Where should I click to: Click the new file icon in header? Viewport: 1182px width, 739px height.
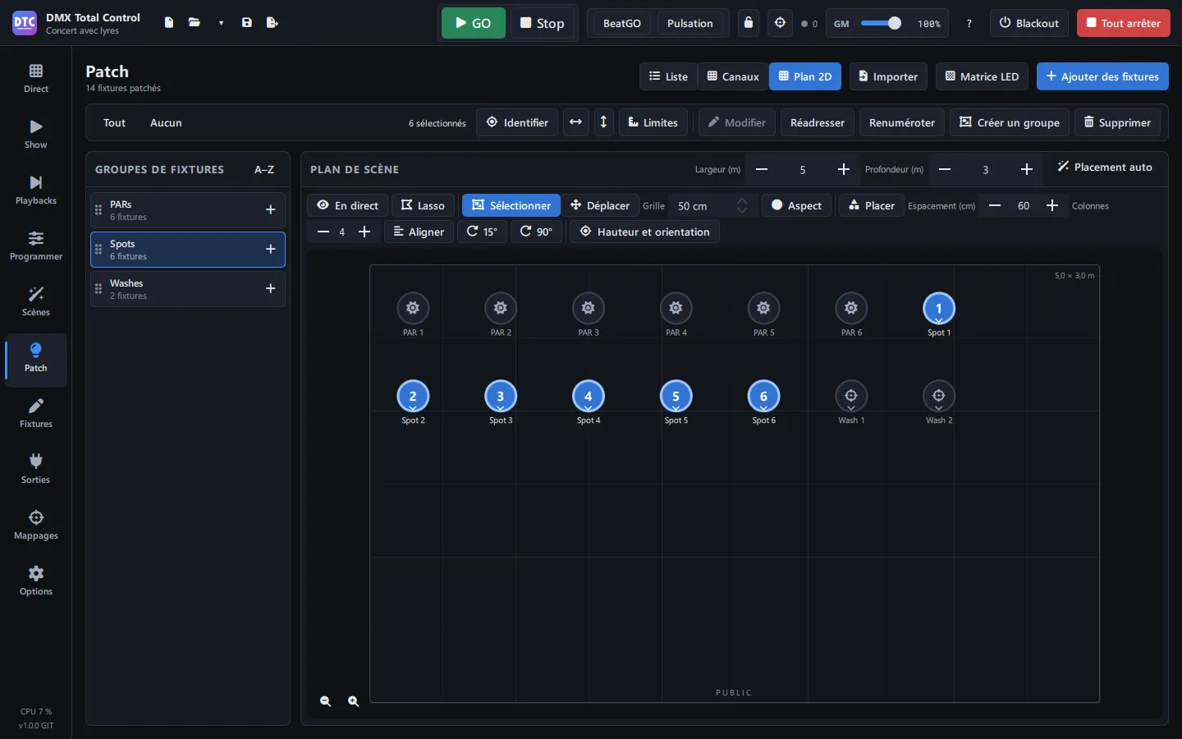coord(168,23)
